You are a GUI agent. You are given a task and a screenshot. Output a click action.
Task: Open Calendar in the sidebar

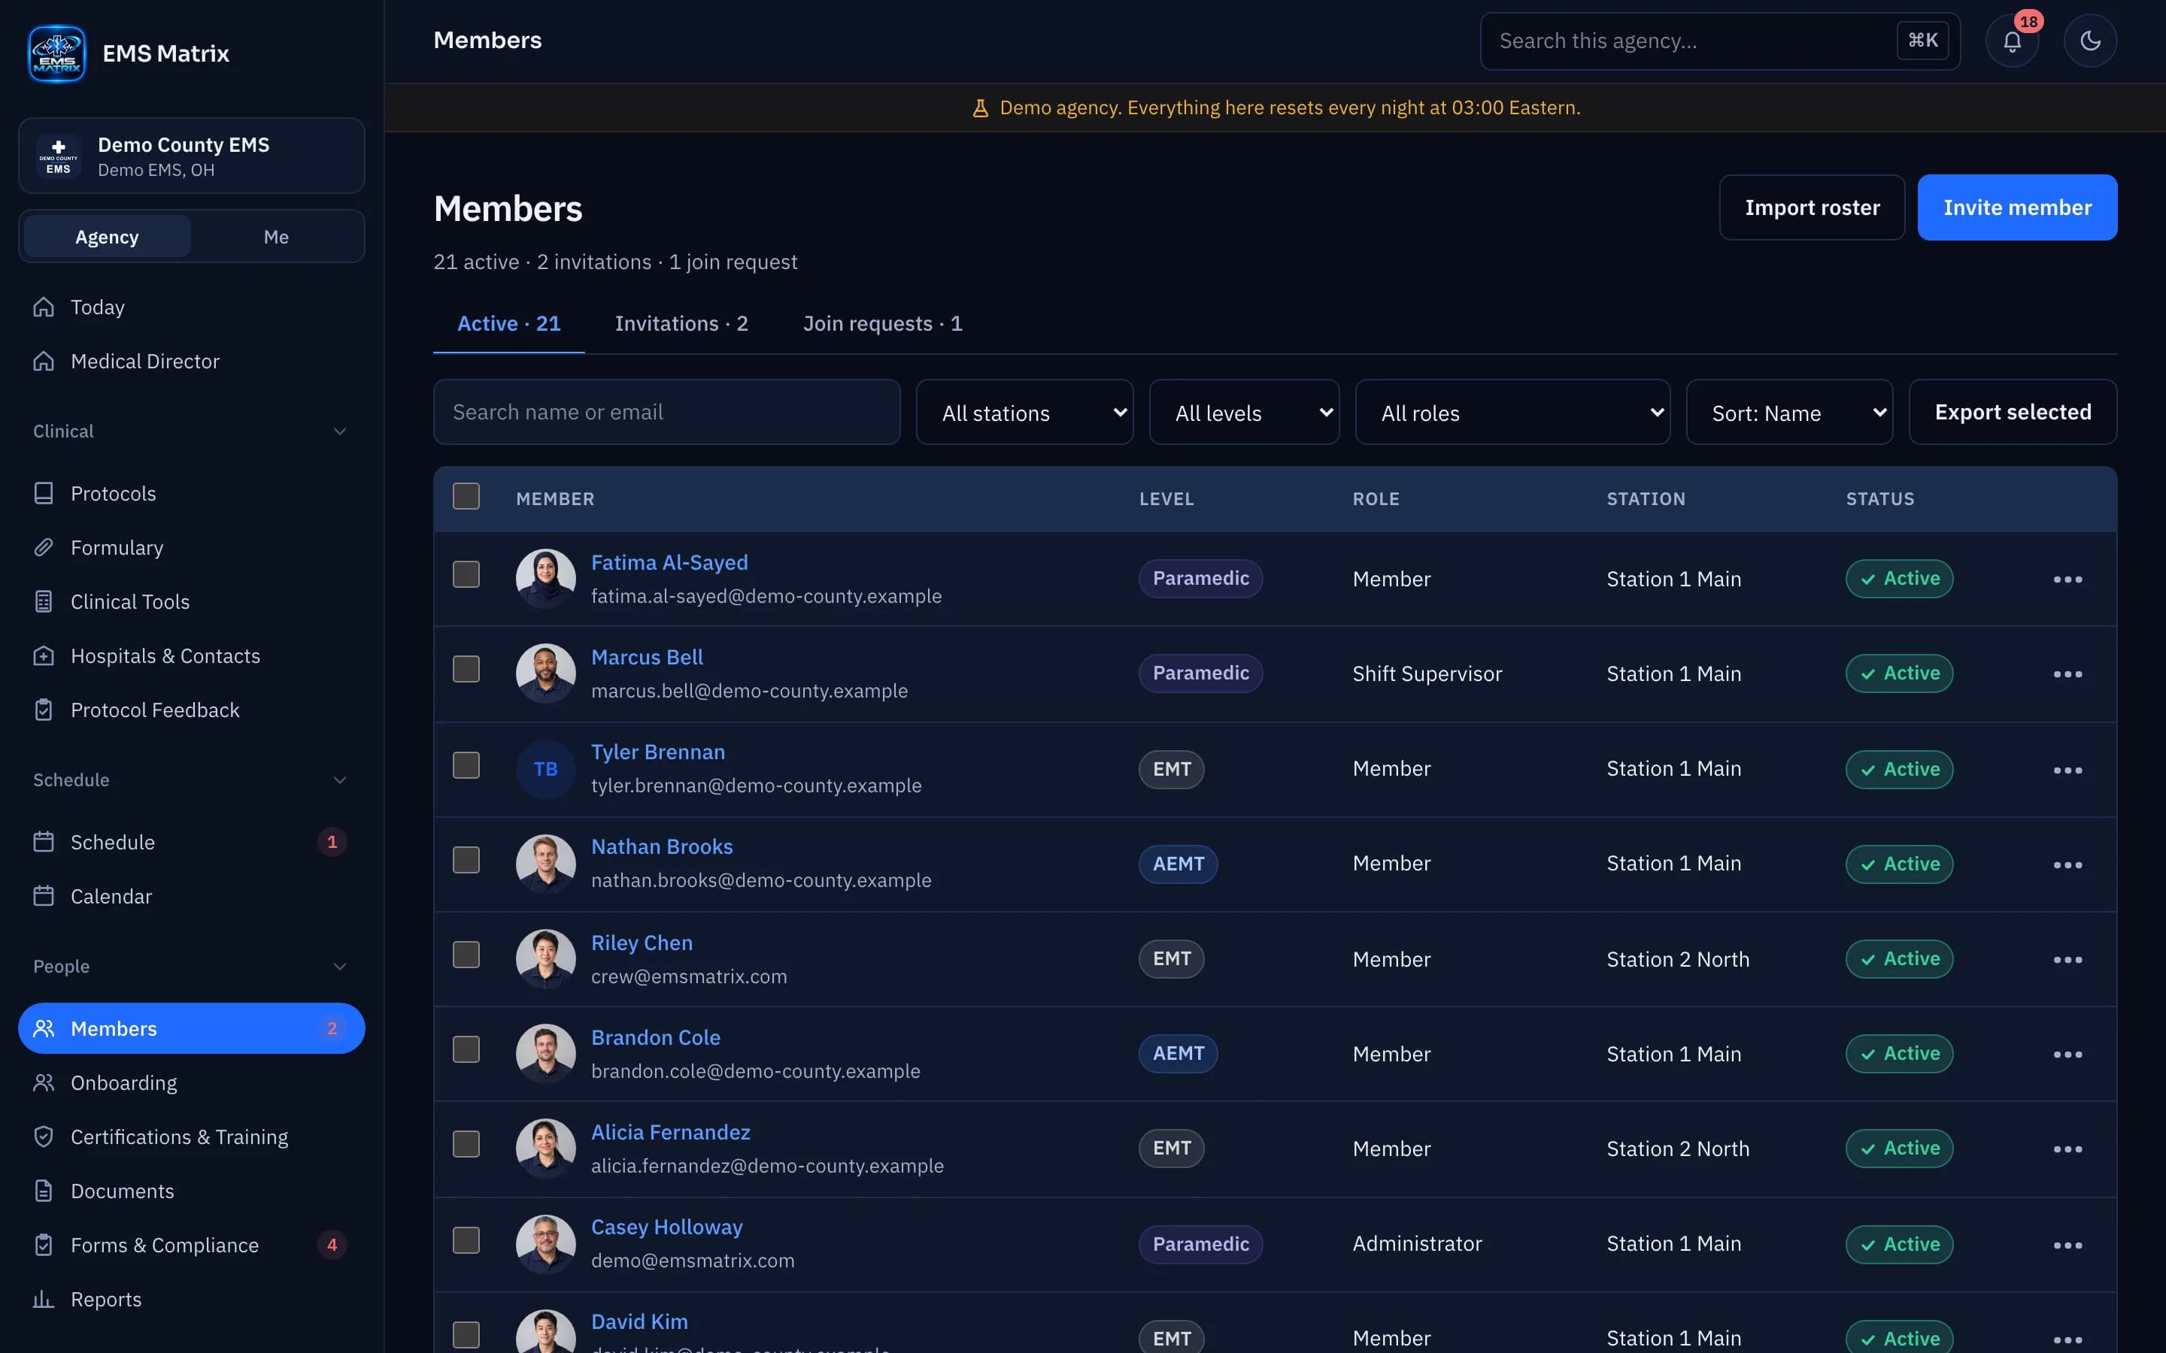click(192, 896)
